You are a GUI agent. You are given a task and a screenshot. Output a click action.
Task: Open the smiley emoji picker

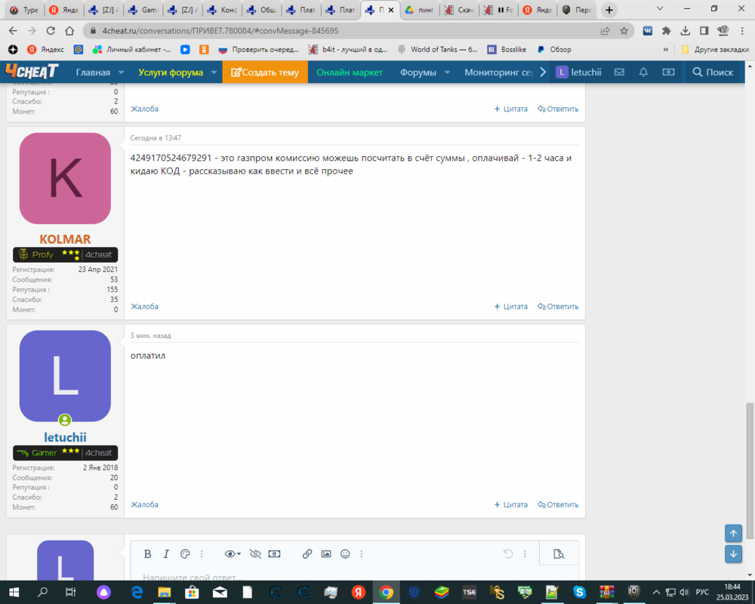[x=345, y=554]
